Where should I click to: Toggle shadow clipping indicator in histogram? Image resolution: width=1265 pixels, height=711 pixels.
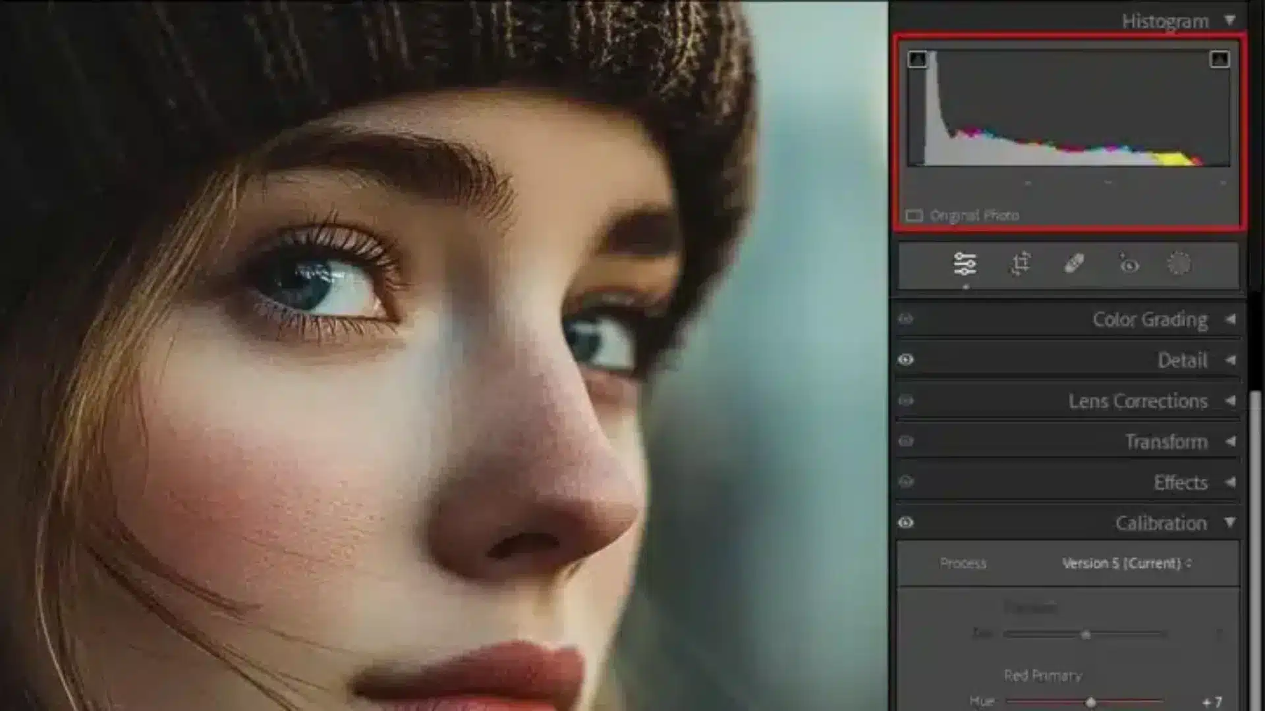click(x=917, y=59)
